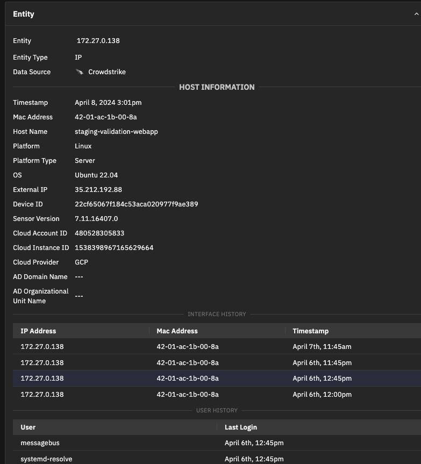The image size is (421, 464).
Task: Select interface row dated April 6th, 11:45pm
Action: (x=215, y=362)
